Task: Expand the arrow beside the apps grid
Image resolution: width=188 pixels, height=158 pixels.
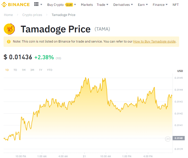Action: tap(41, 5)
